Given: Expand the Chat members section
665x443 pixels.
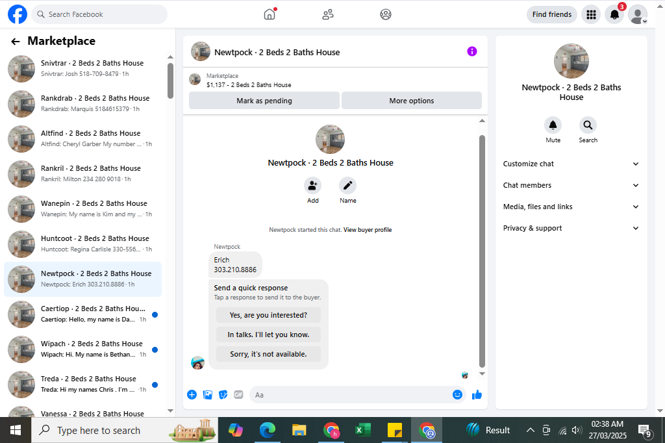Looking at the screenshot, I should coord(571,185).
